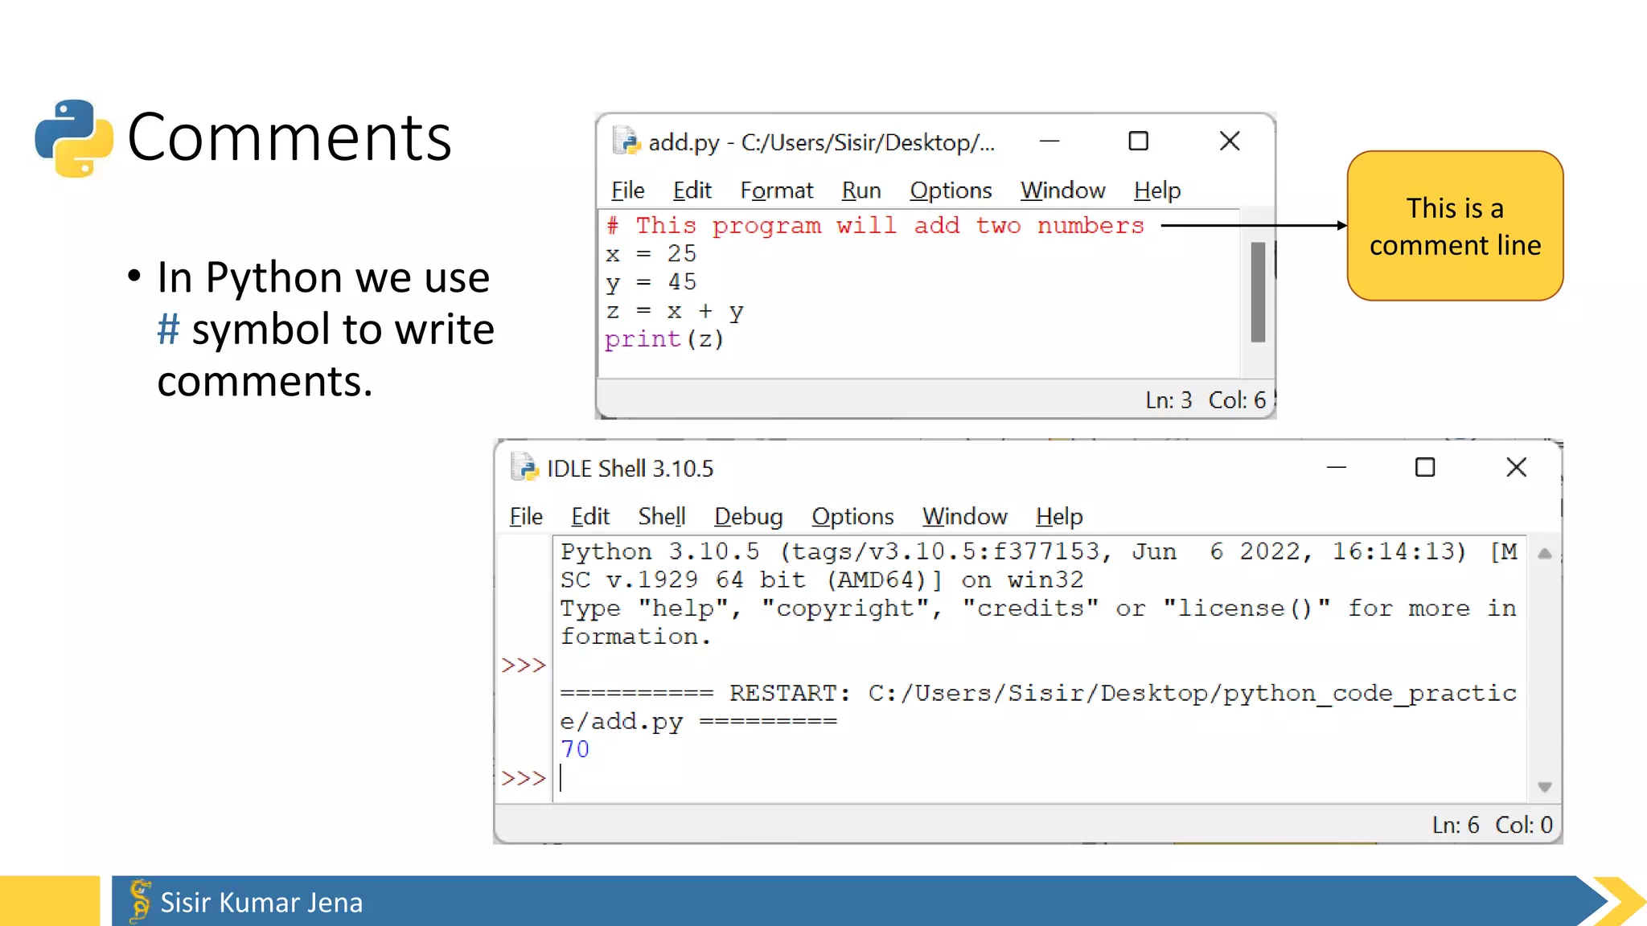Open Help menu in add.py editor
Screen dimensions: 1647x926
click(1157, 191)
